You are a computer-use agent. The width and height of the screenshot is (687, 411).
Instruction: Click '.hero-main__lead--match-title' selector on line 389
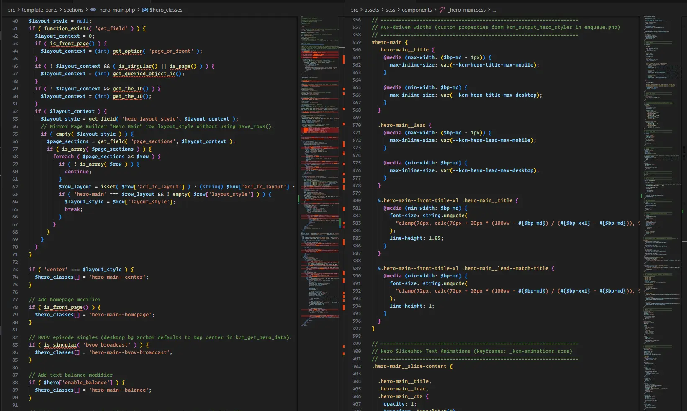coord(505,268)
